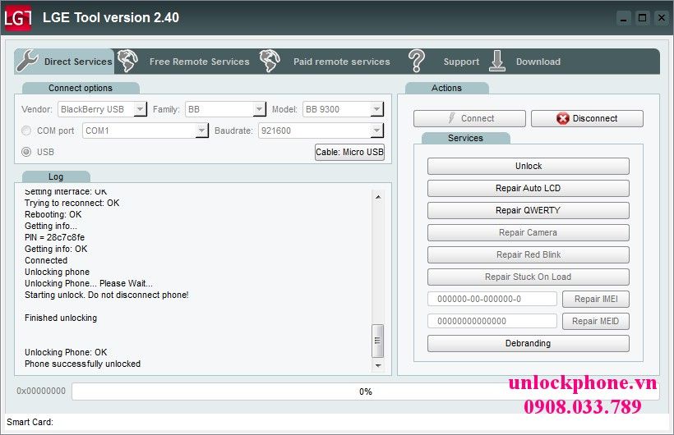Click the Debranding button
Screen dimensions: 674x435
click(x=528, y=343)
